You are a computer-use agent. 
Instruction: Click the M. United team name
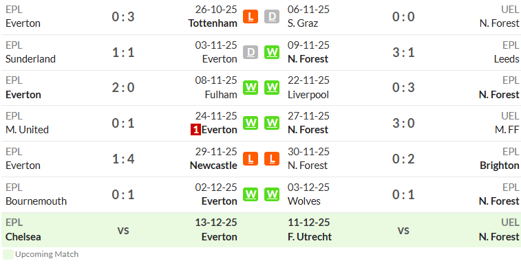[28, 130]
